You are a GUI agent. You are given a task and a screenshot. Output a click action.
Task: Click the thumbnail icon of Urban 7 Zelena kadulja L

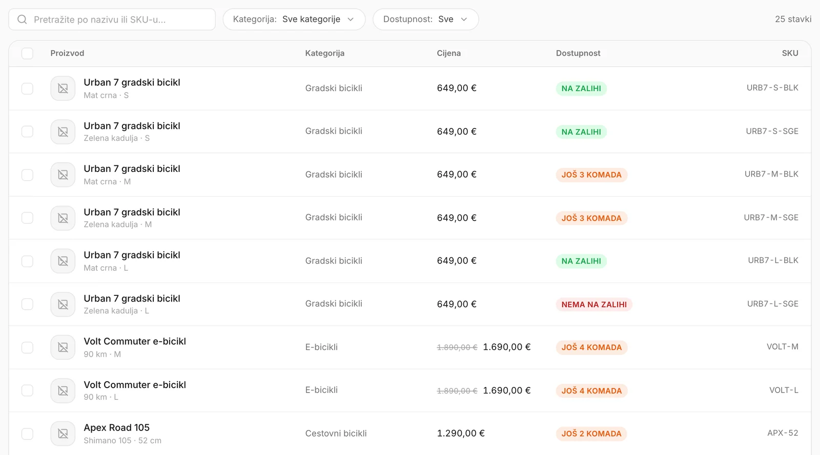pos(63,305)
